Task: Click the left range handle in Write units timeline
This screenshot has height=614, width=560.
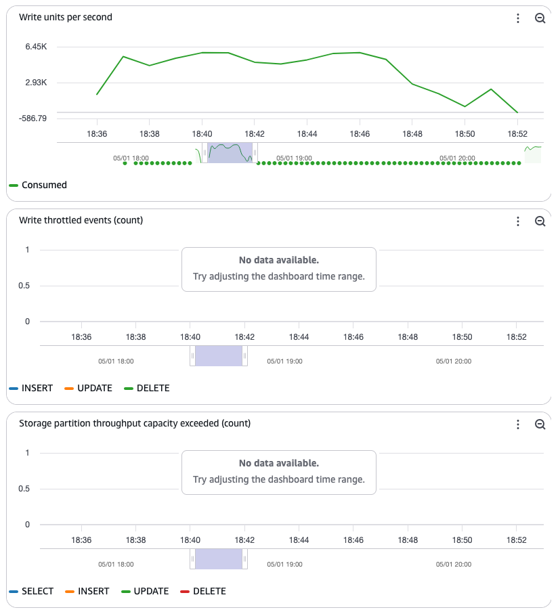Action: coord(204,153)
